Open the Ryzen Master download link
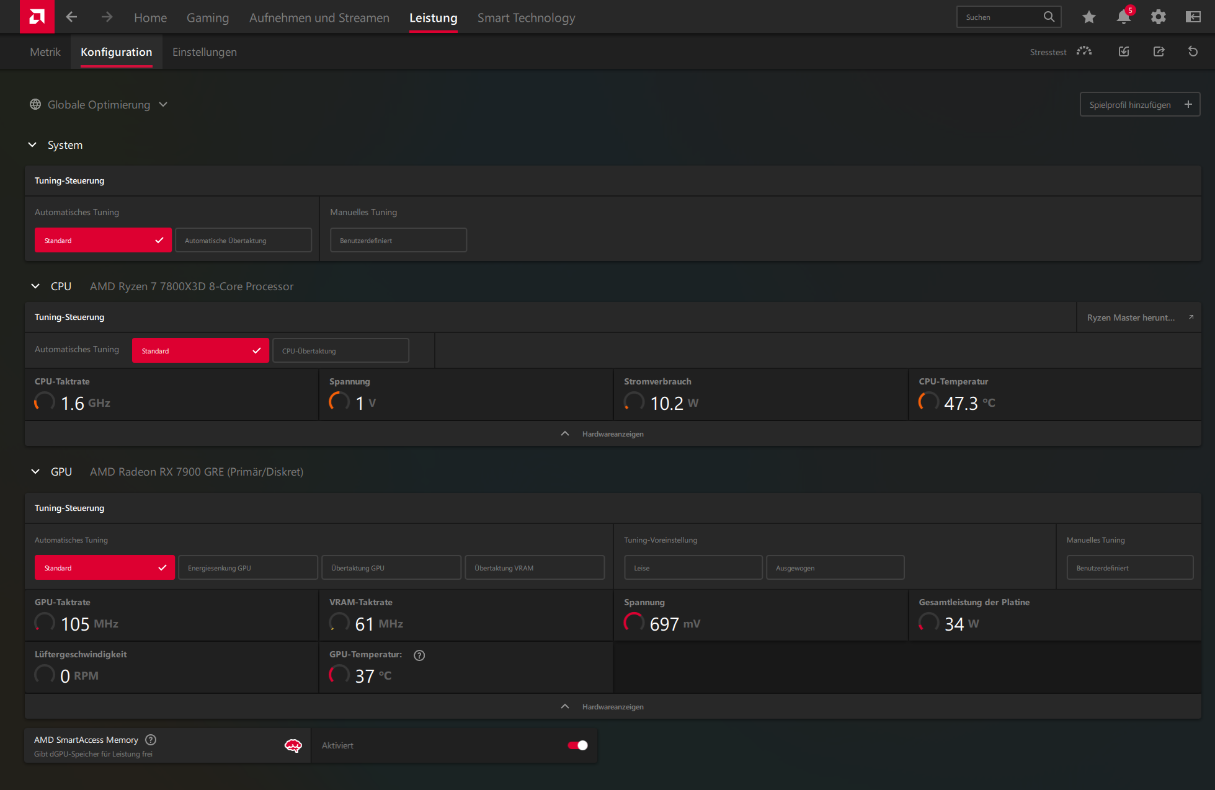 (1139, 317)
